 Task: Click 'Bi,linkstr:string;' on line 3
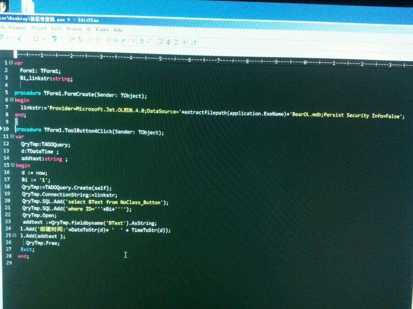point(46,78)
